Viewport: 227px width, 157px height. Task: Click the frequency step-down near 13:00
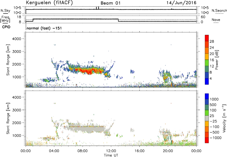click(118, 20)
